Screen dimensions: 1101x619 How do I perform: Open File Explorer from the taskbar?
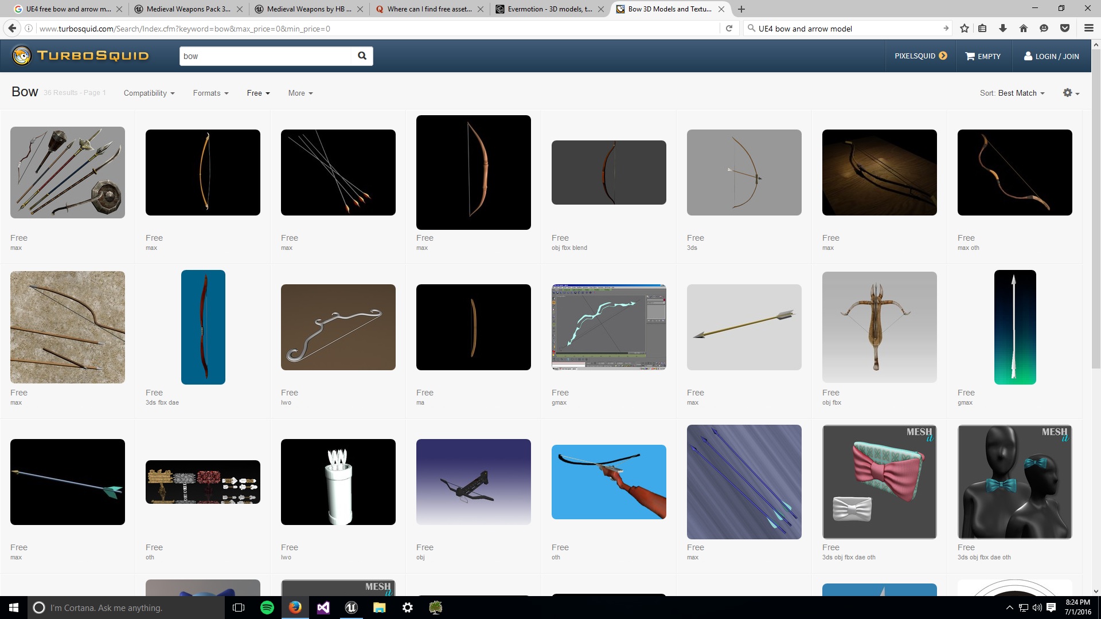380,608
